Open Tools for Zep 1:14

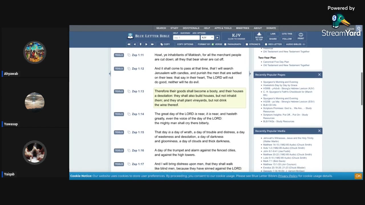click(119, 114)
